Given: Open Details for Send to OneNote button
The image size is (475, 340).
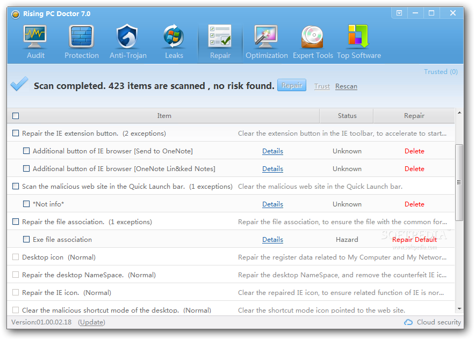Looking at the screenshot, I should (272, 151).
